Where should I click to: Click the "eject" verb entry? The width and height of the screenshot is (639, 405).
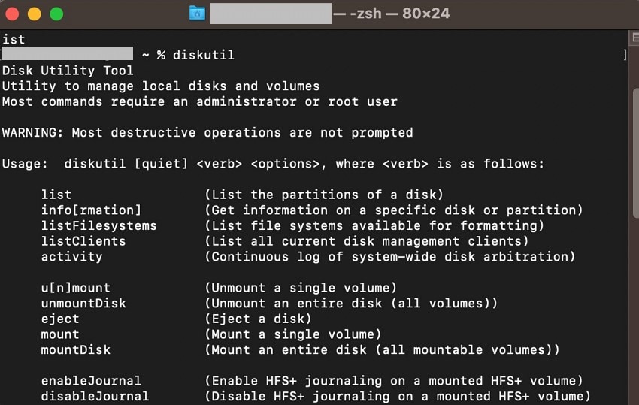[60, 319]
